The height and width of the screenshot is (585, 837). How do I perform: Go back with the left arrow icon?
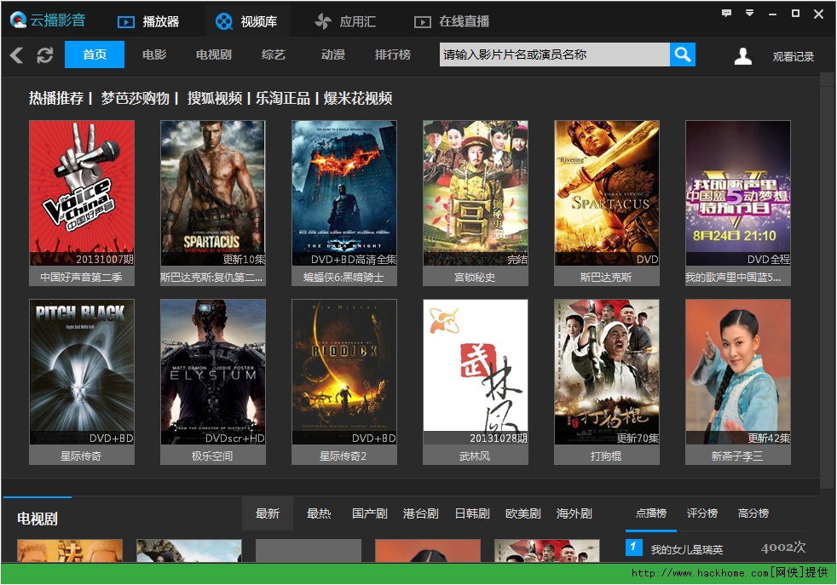tap(16, 55)
